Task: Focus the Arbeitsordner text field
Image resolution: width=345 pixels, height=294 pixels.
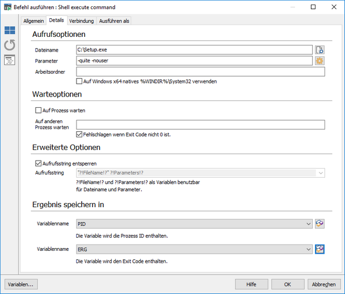Action: [200, 72]
